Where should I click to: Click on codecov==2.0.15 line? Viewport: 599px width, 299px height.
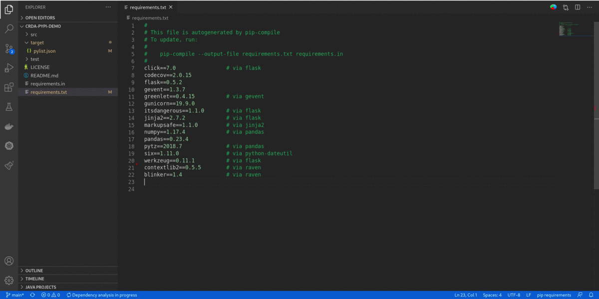168,75
